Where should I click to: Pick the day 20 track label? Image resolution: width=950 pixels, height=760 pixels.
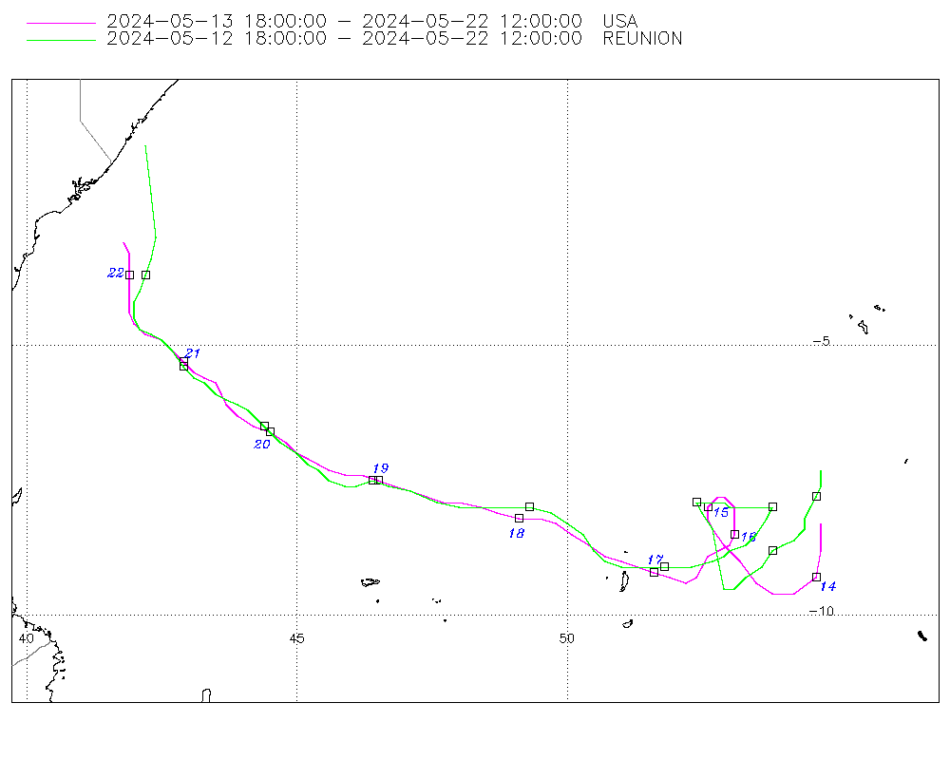262,444
